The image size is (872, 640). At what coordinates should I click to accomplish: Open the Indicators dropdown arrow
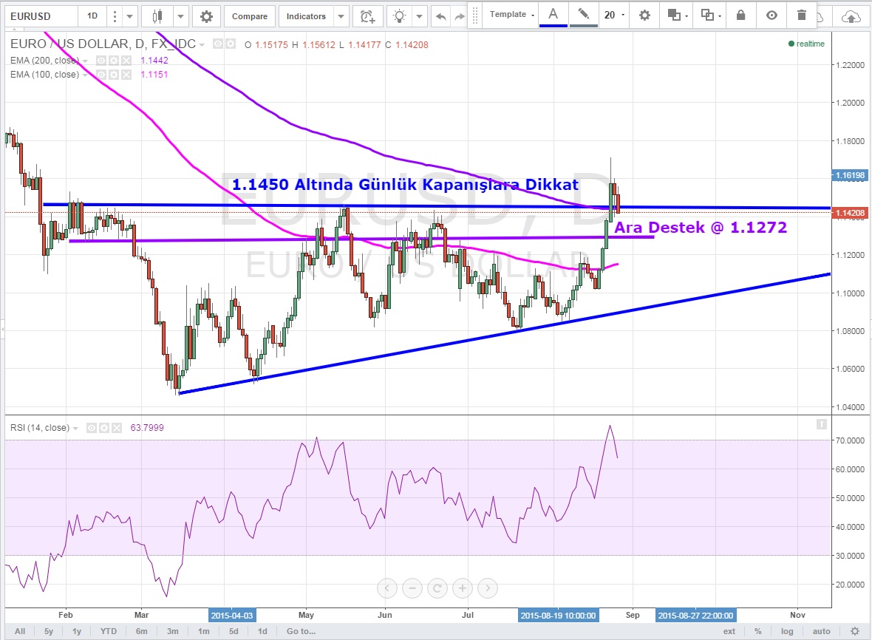point(341,16)
